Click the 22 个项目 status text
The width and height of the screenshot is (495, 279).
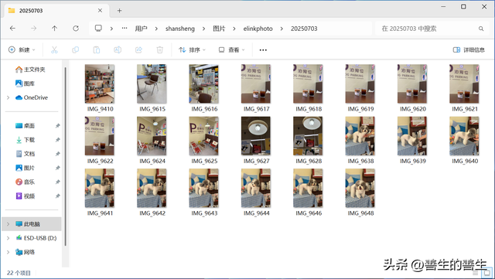19,273
